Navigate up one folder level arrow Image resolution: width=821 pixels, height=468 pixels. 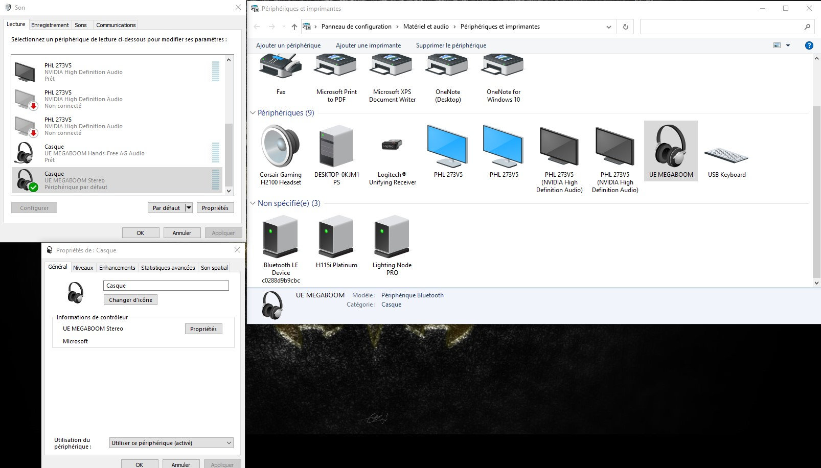coord(294,27)
